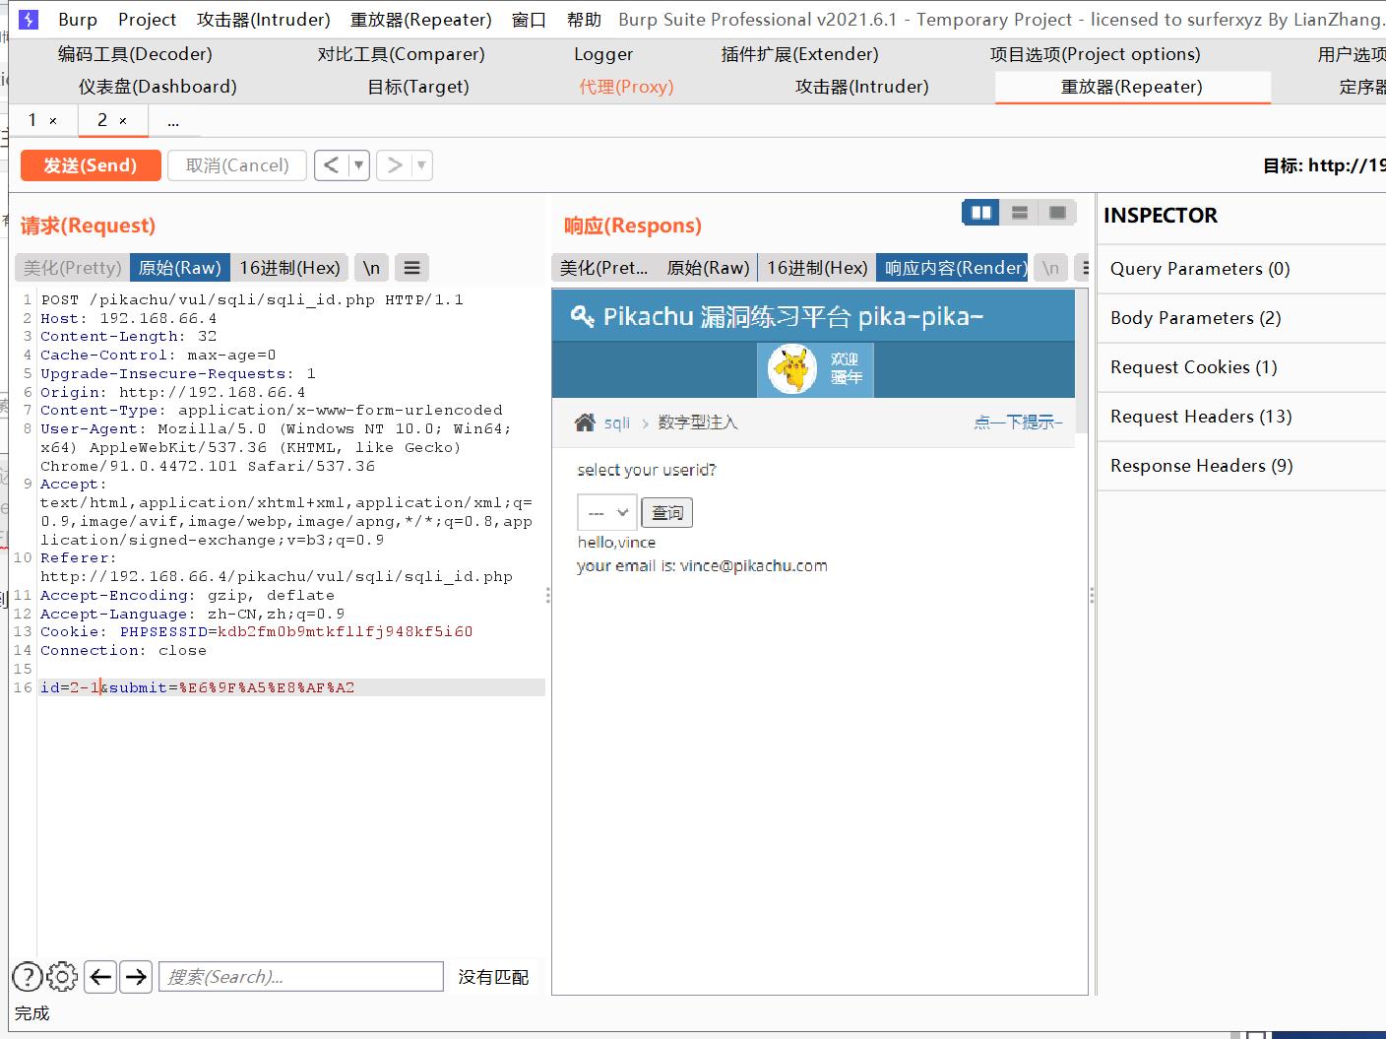Go back in request history arrow

click(332, 165)
